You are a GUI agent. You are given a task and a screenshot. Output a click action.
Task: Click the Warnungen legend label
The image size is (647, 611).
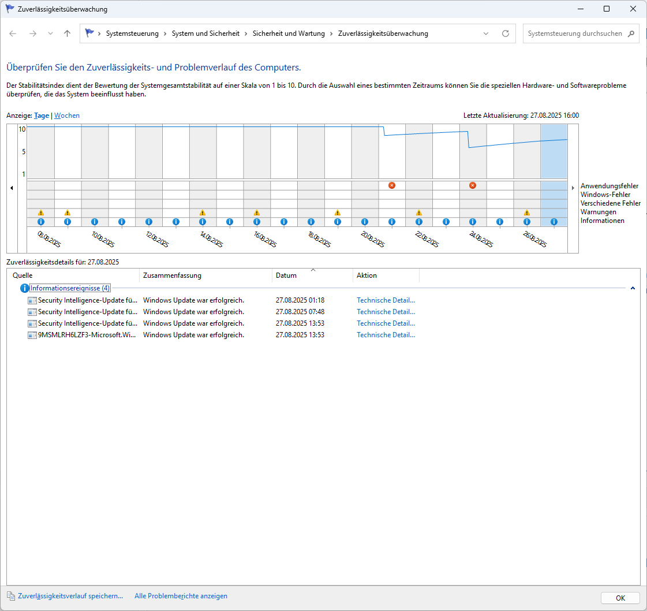(x=599, y=212)
